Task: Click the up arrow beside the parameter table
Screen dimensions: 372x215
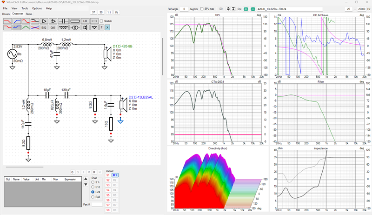Action: tap(86, 179)
